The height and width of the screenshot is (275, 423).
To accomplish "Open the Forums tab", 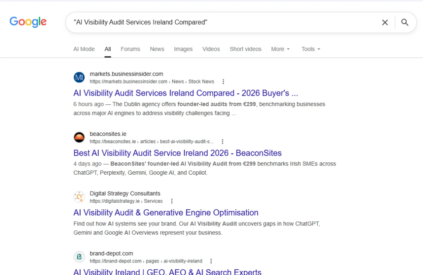I will pyautogui.click(x=130, y=49).
